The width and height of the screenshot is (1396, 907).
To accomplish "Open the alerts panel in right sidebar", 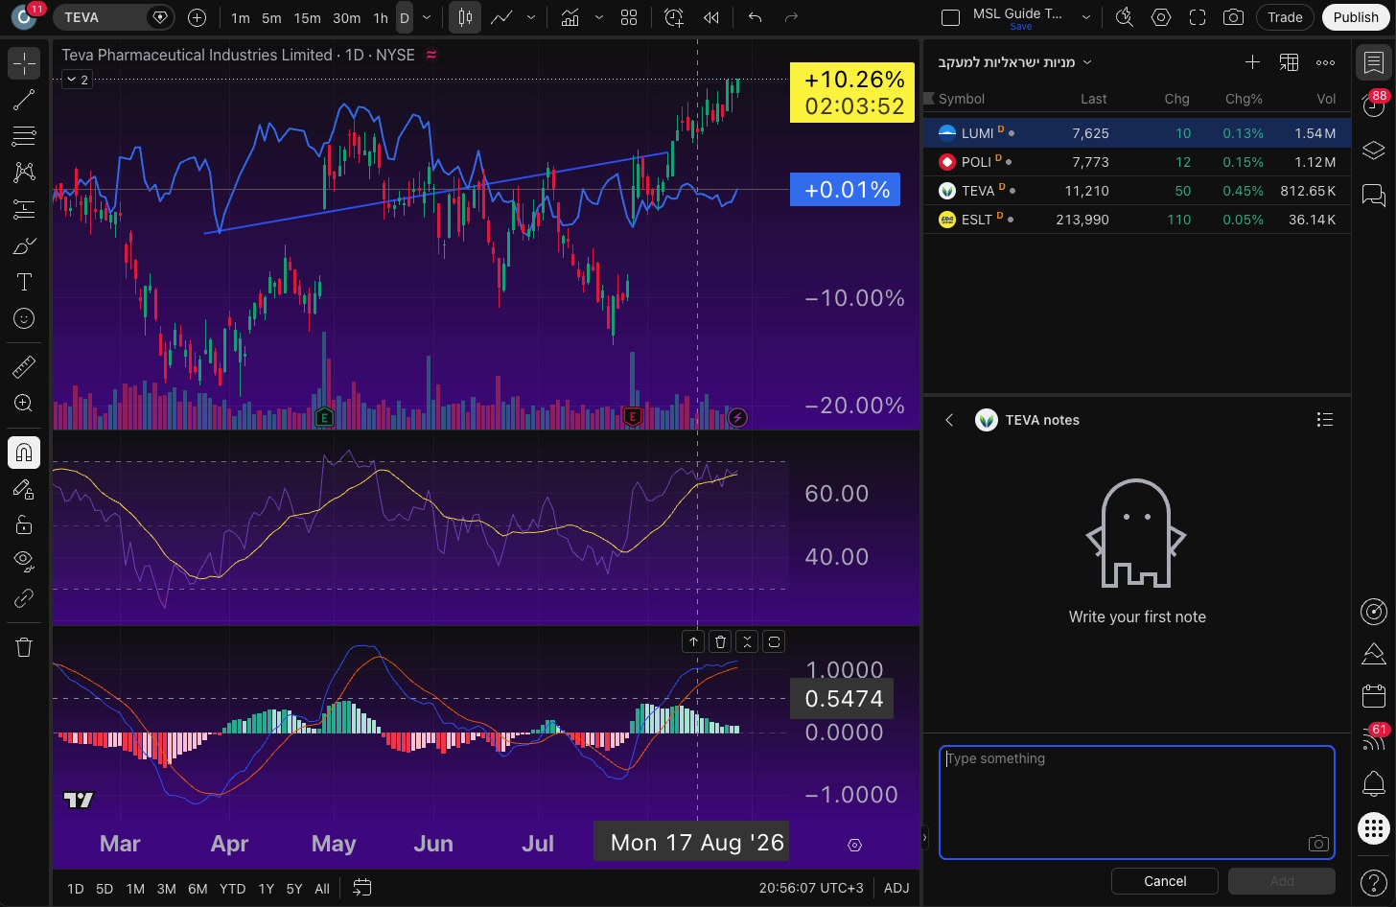I will pyautogui.click(x=1374, y=105).
